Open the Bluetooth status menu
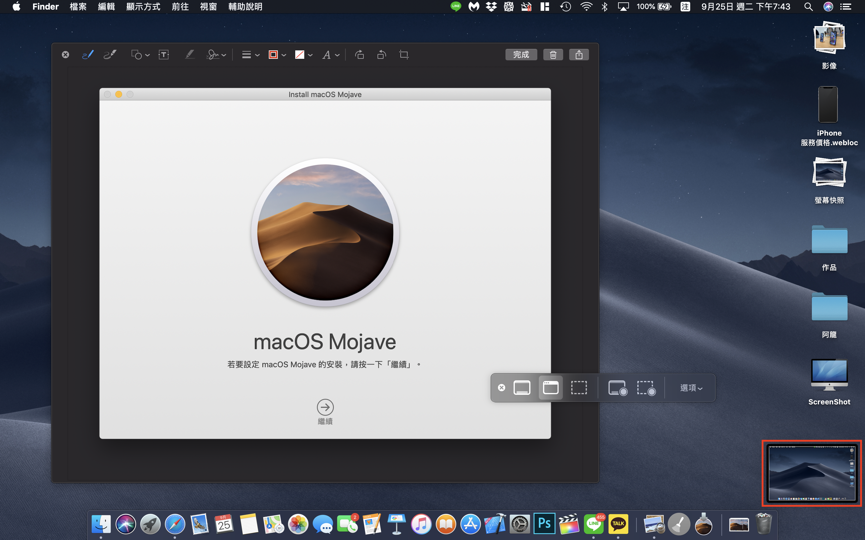This screenshot has width=865, height=540. coord(604,6)
